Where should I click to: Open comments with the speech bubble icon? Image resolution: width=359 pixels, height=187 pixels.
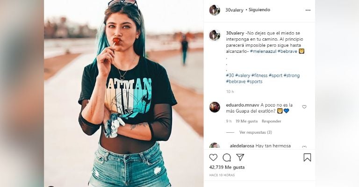point(227,158)
